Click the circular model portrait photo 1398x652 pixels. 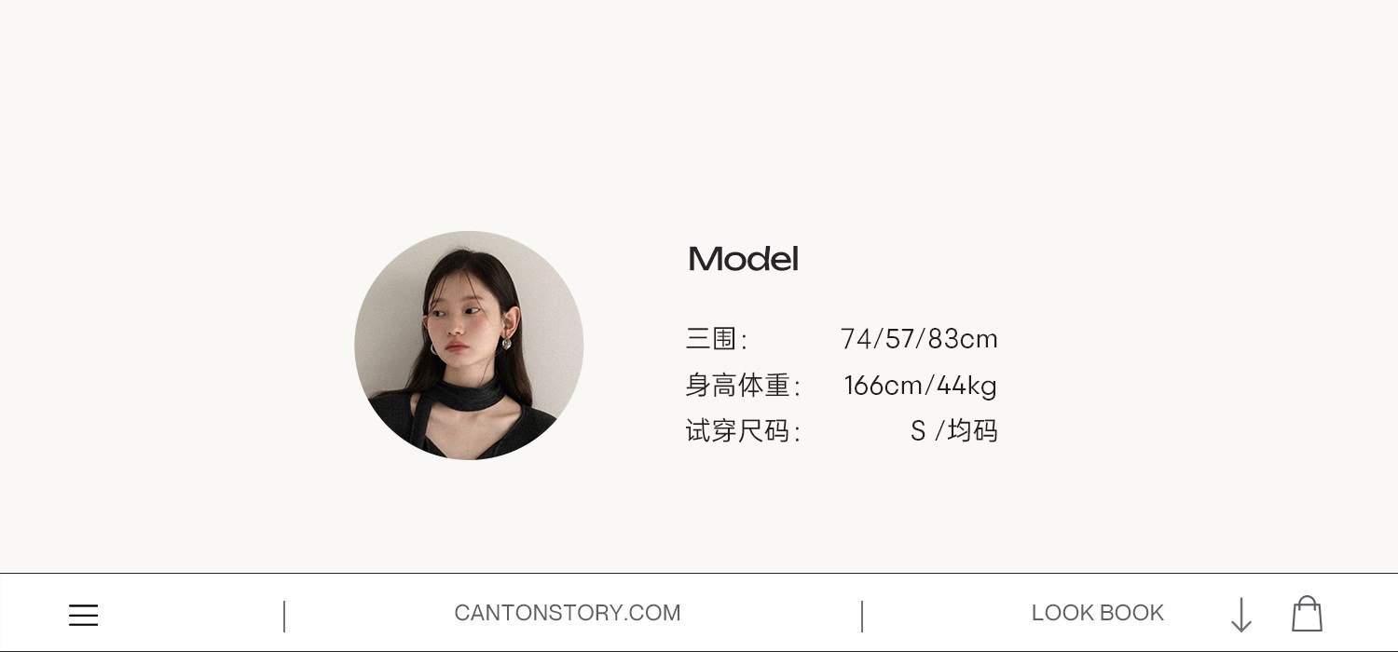pos(469,346)
